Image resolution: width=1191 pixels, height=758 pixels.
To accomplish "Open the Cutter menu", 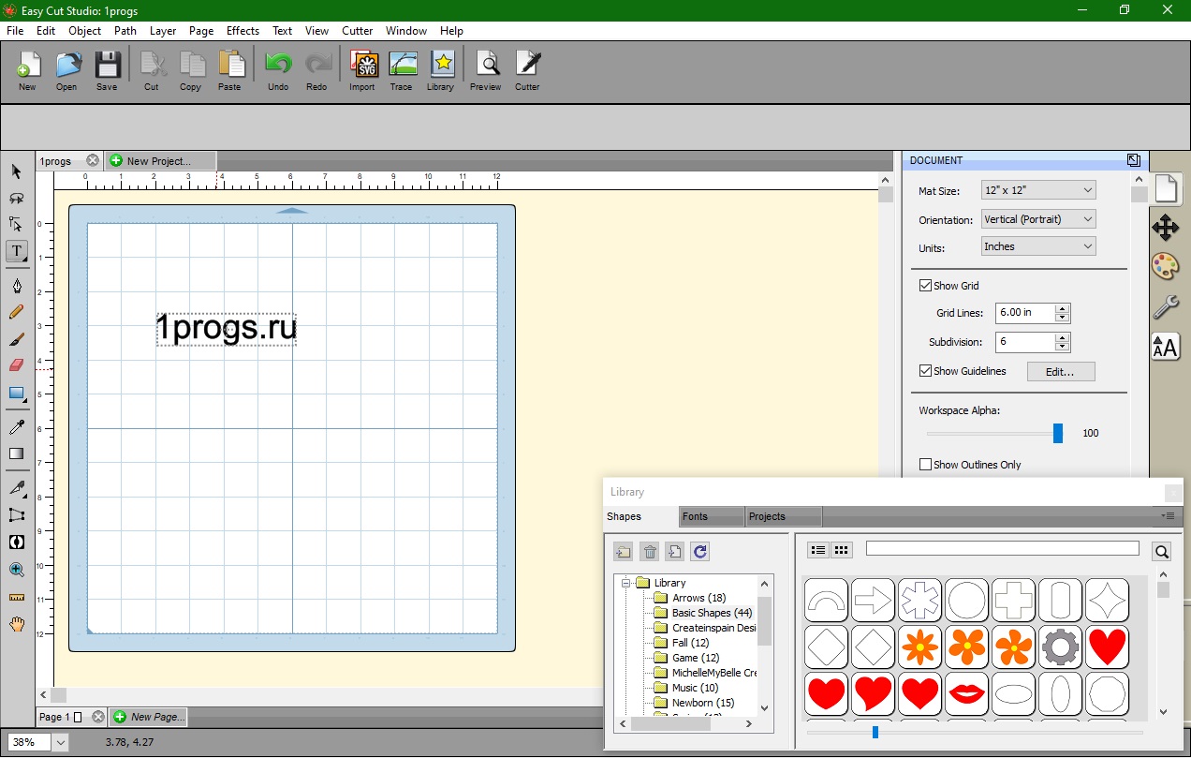I will pos(358,31).
